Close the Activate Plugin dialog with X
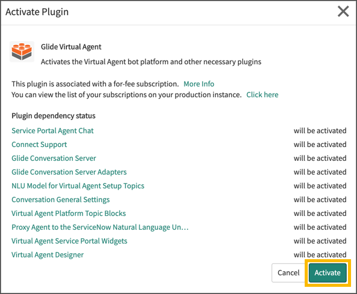 pos(343,11)
